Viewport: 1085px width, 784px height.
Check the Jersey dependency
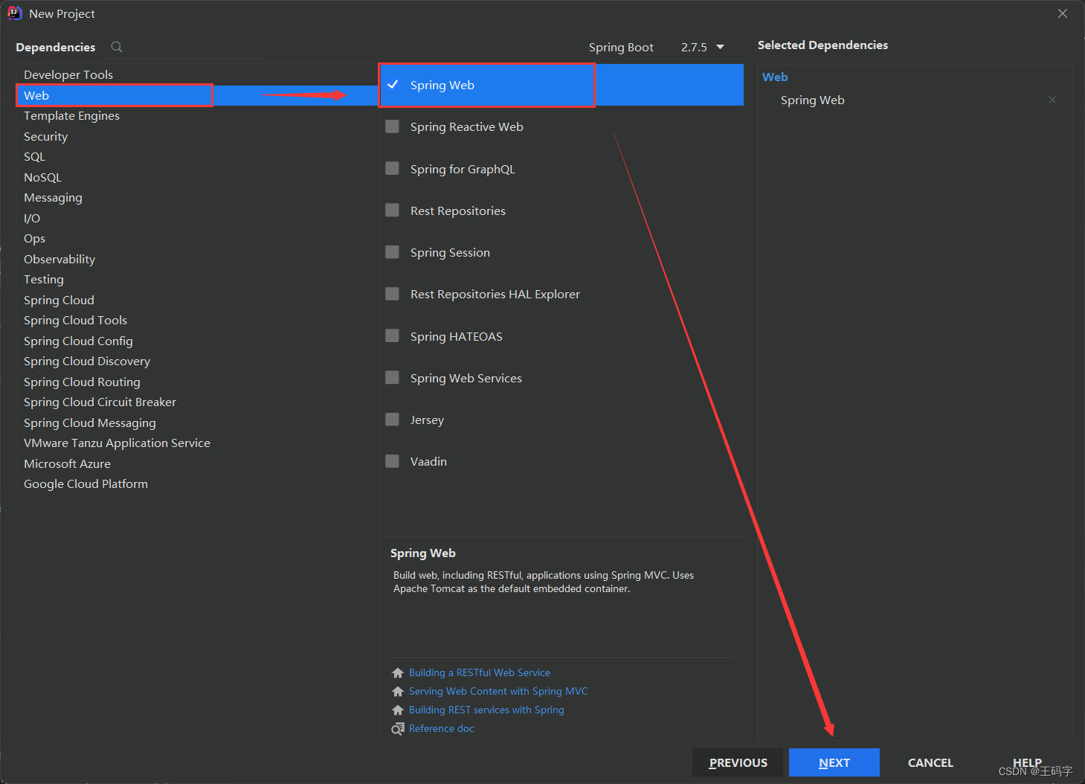pos(393,420)
